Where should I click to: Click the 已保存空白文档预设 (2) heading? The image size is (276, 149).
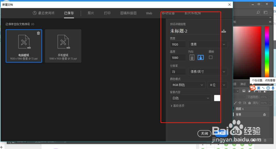pos(20,24)
